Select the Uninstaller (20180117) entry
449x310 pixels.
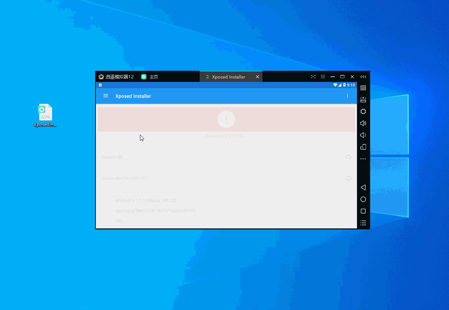tap(226, 178)
